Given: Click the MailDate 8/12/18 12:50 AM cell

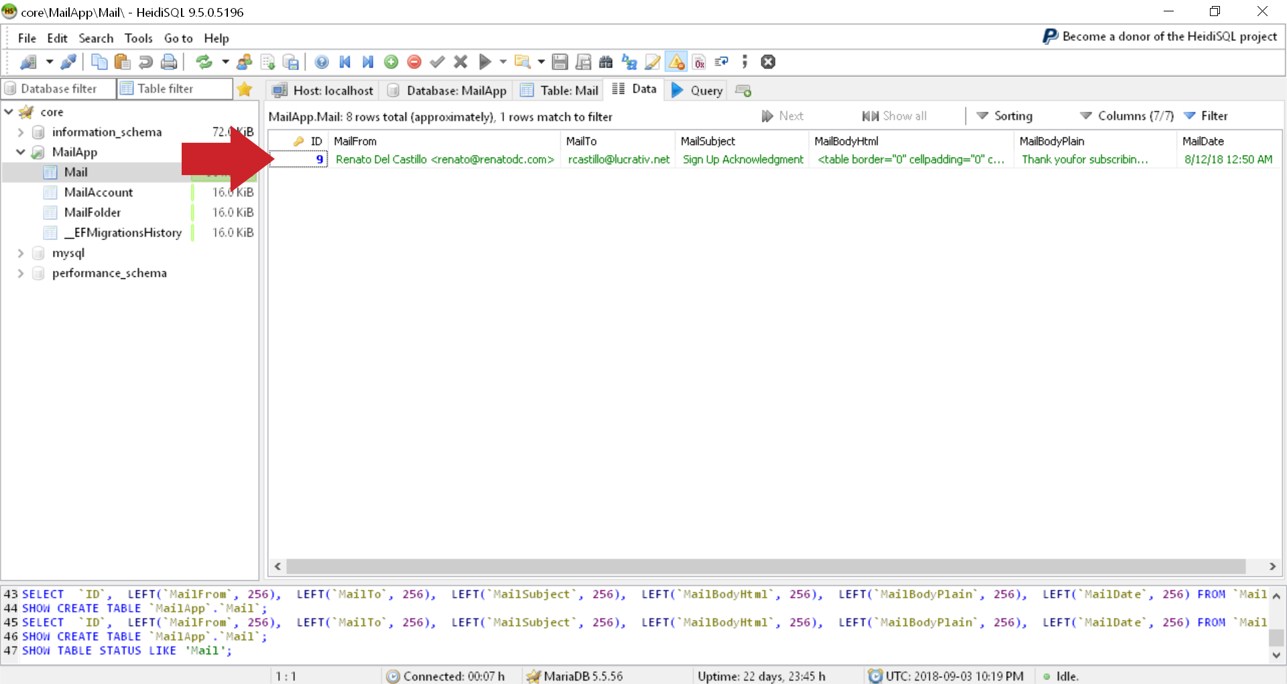Looking at the screenshot, I should click(1228, 160).
